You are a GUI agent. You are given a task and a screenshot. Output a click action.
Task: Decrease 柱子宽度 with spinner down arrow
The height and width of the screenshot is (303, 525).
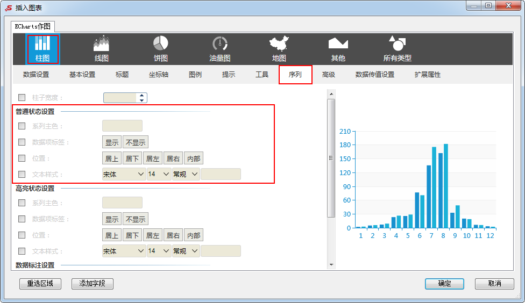point(141,100)
